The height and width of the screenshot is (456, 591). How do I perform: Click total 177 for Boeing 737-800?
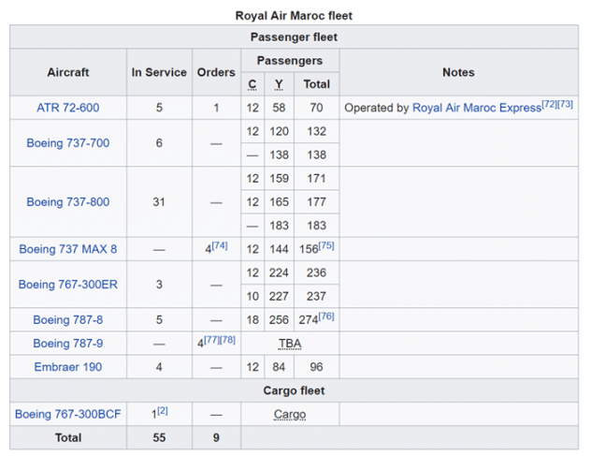317,202
